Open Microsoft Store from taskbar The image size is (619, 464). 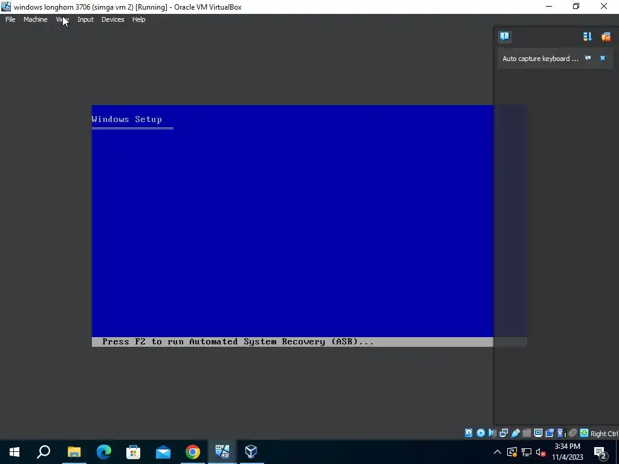click(x=134, y=452)
